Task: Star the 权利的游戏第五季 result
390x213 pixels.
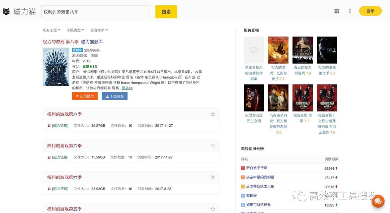Action: (x=213, y=209)
